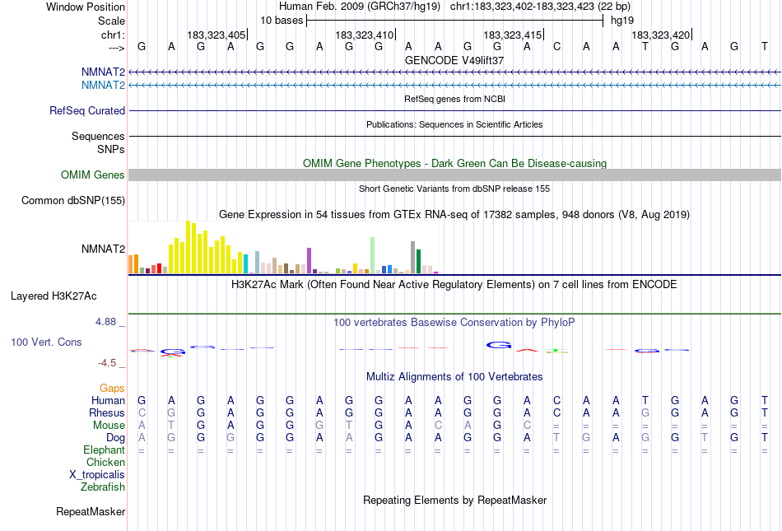The image size is (782, 531).
Task: Click the 183,323,410 ruler position
Action: point(364,35)
